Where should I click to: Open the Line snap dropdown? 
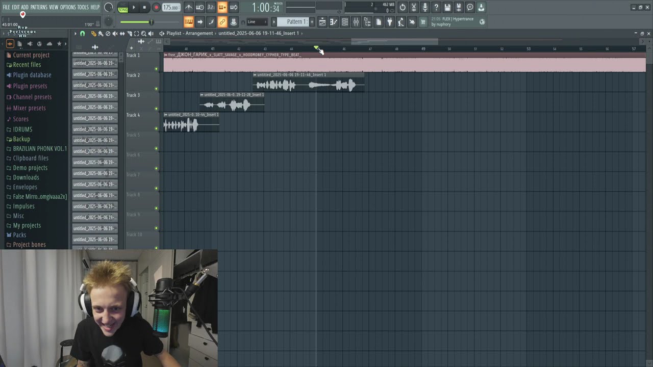pos(257,22)
